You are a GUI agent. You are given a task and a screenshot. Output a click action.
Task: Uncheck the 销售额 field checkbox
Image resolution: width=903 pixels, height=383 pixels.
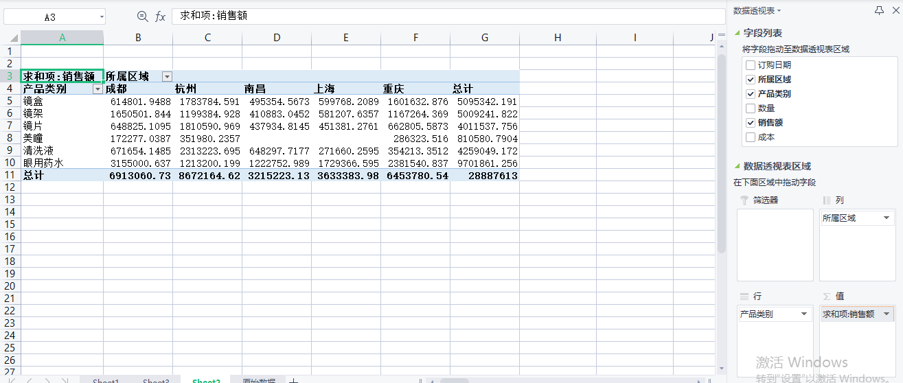pyautogui.click(x=750, y=123)
